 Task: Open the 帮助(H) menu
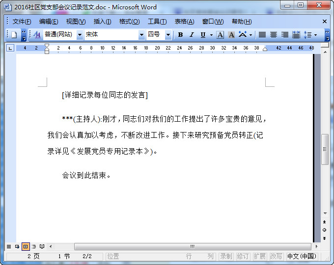(242, 22)
